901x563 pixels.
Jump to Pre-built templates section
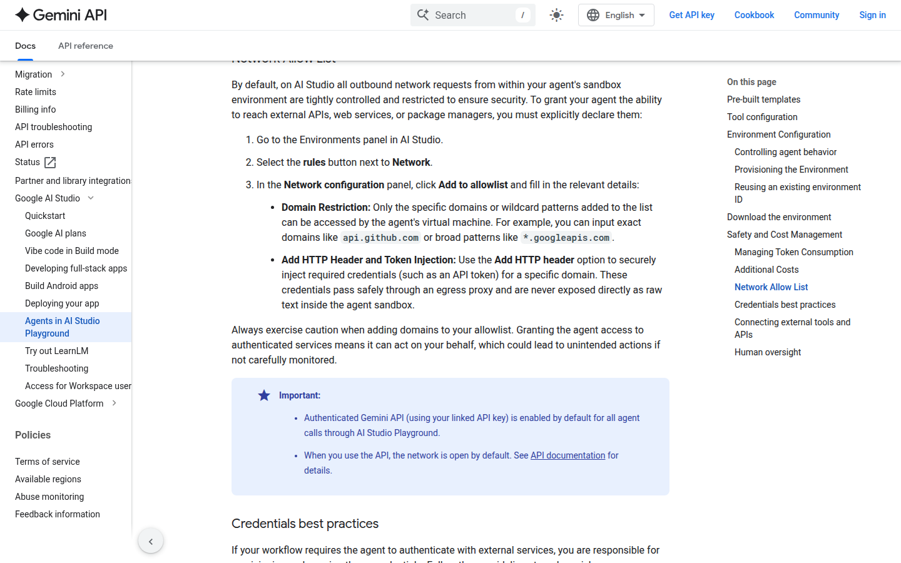click(763, 99)
